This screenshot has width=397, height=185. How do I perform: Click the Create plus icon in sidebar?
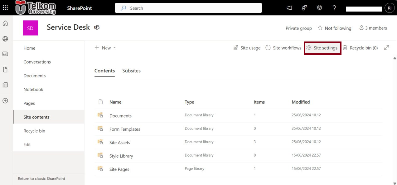[x=5, y=101]
